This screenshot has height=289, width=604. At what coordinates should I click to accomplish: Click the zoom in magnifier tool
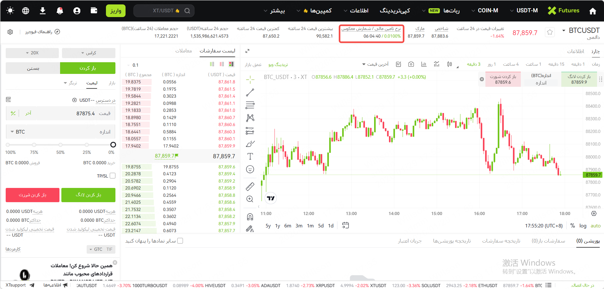[250, 199]
